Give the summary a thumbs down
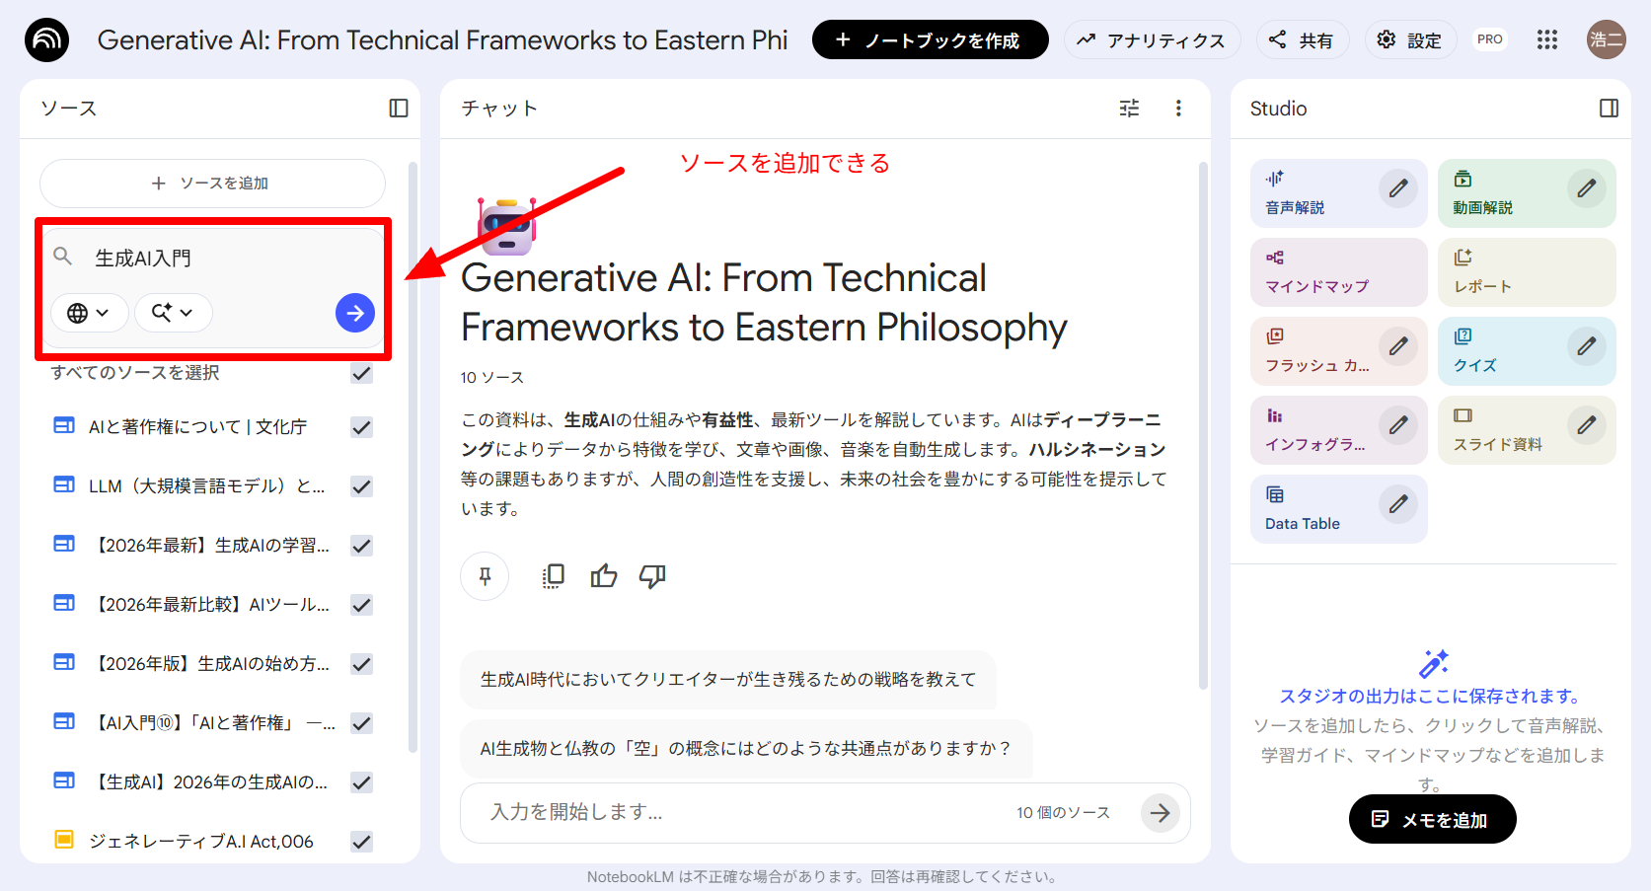 (x=652, y=576)
